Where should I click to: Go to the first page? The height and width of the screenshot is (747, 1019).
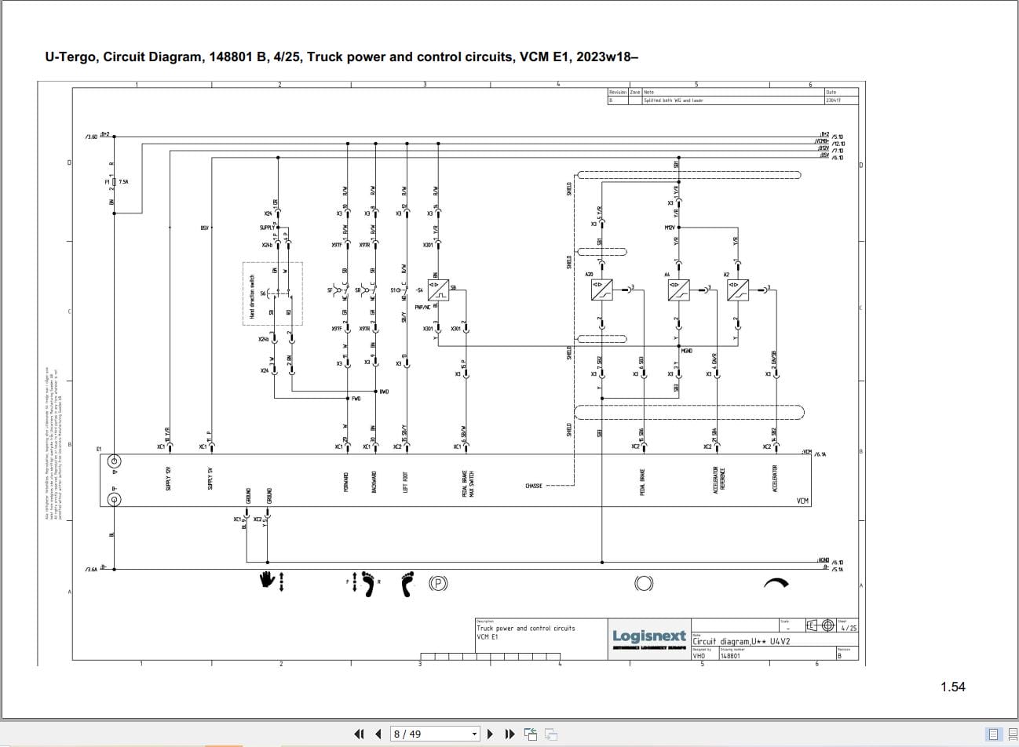359,734
